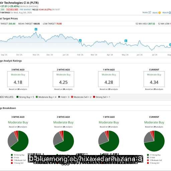The image size is (171, 171).
Task: Click 'Based on 28 analysts' under 4.18 box
Action: tap(18, 89)
